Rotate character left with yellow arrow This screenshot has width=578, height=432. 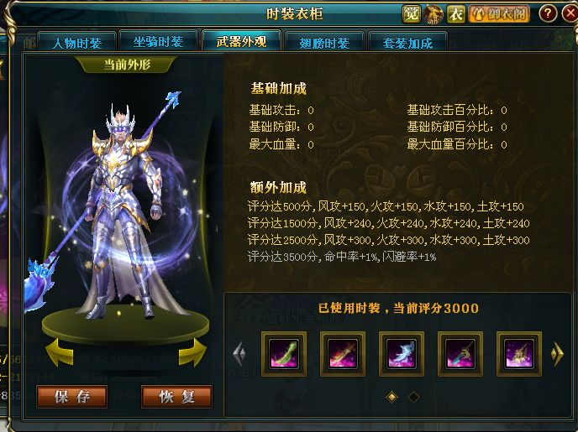tap(59, 352)
